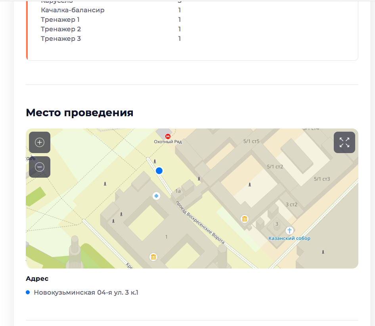
Task: Click the 3 ст2 building label
Action: coord(291,204)
